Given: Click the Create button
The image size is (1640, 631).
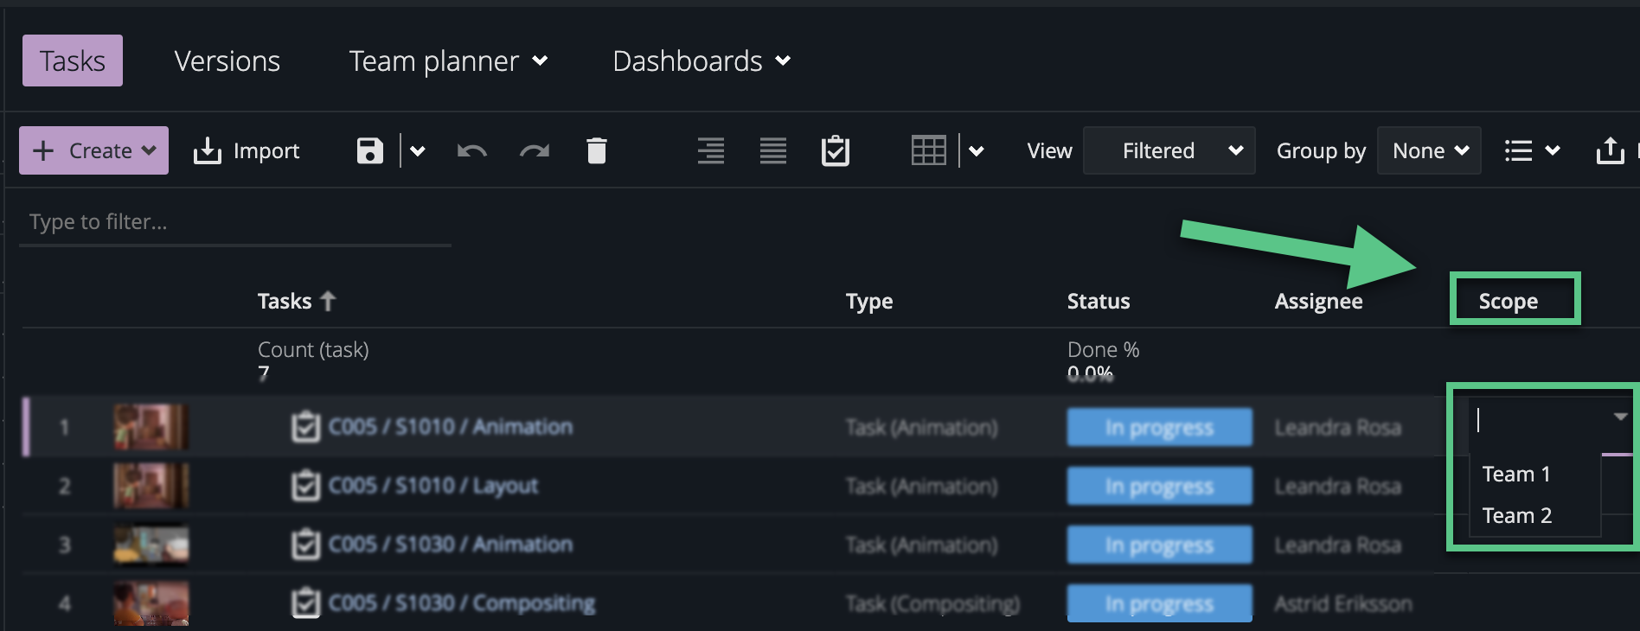Looking at the screenshot, I should click(94, 150).
